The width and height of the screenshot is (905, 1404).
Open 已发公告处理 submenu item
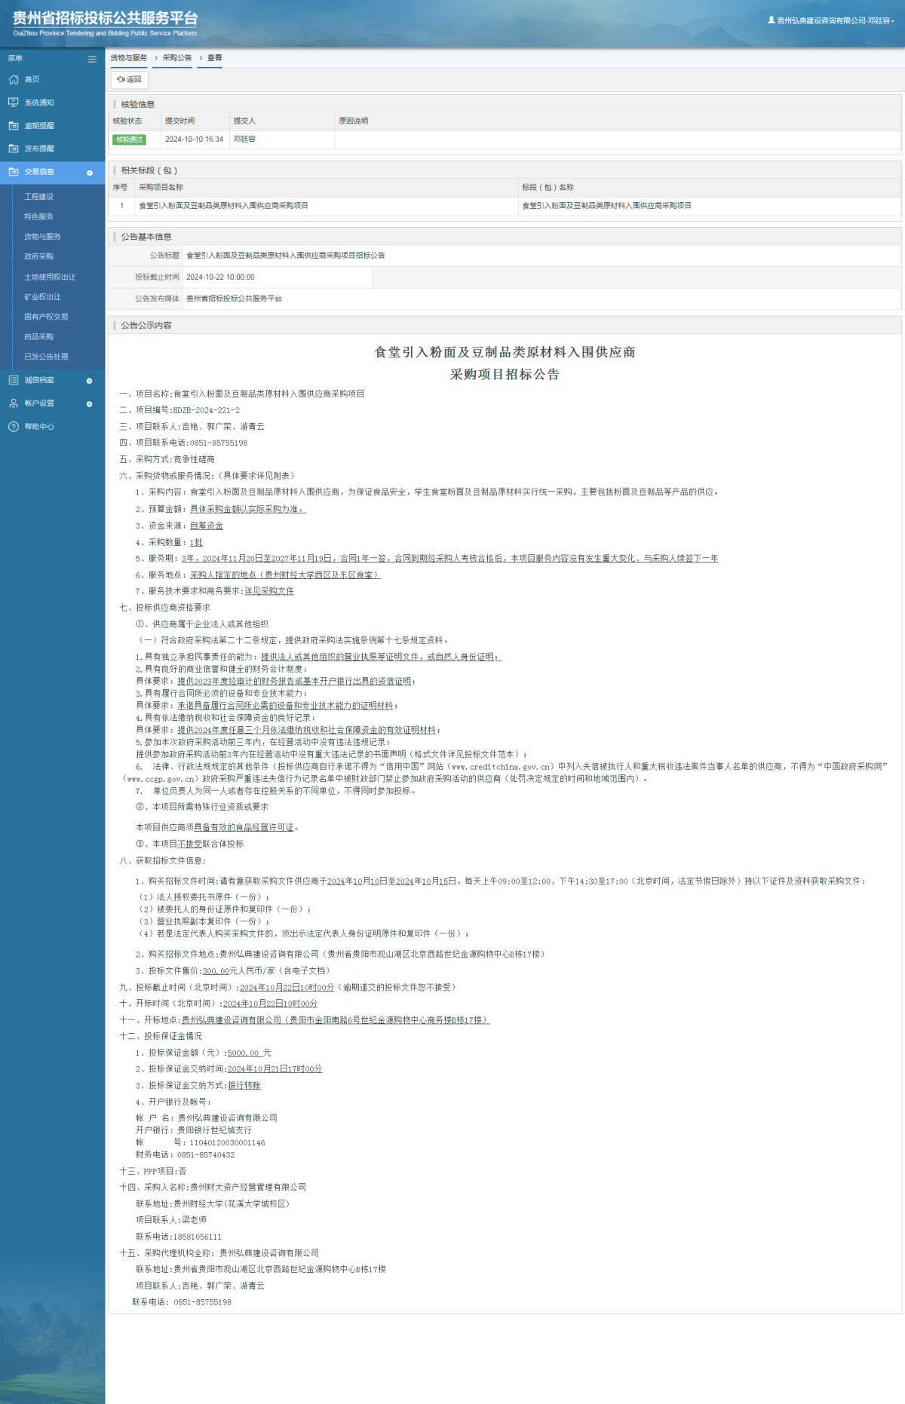click(x=46, y=357)
